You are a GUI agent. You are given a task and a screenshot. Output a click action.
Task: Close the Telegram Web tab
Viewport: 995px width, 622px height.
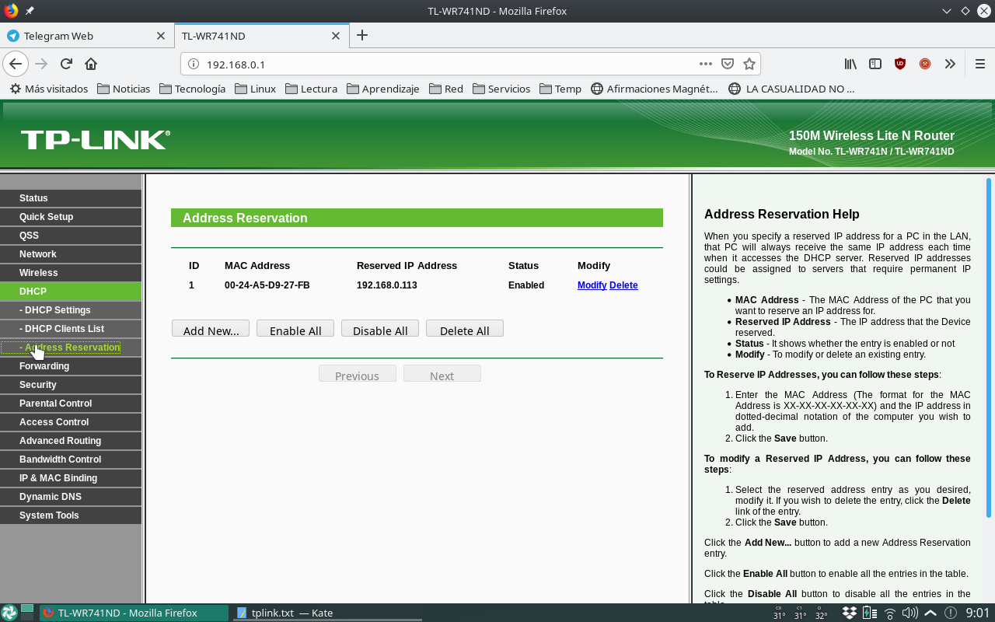coord(161,36)
